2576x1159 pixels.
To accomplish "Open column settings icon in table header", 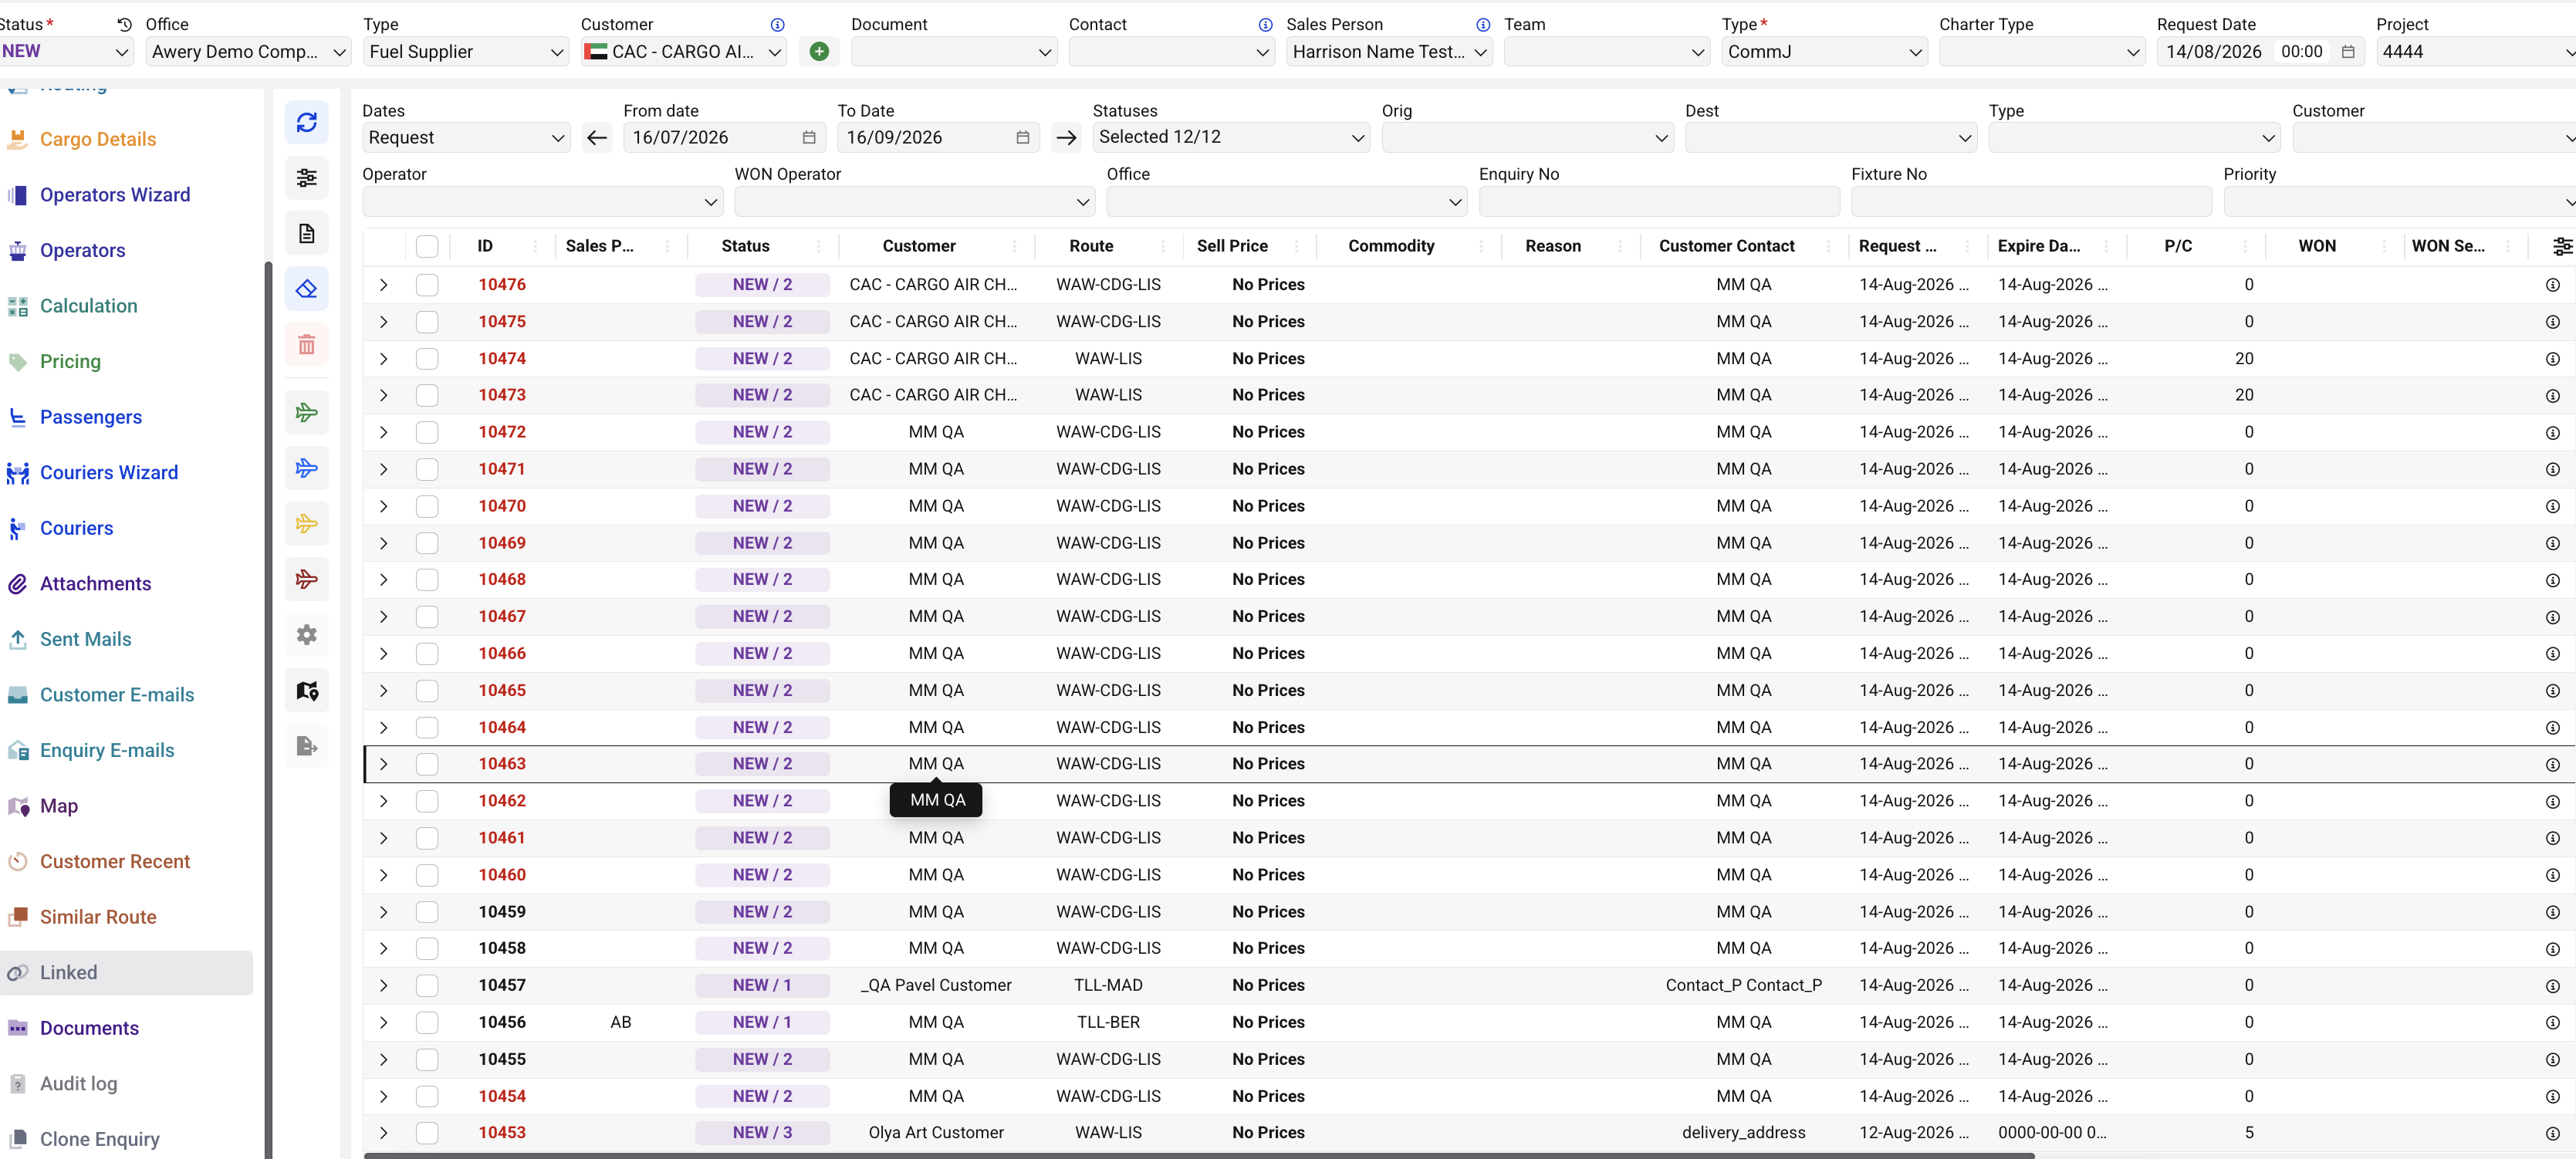I will 2561,246.
